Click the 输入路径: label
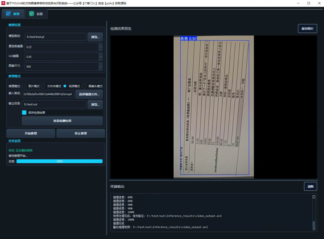This screenshot has width=324, height=239. click(14, 93)
